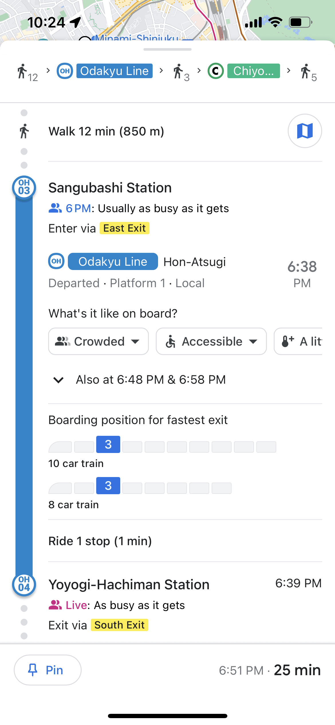Tap Walk 12 min (850 m) step
Screen dimensions: 335x725
106,131
